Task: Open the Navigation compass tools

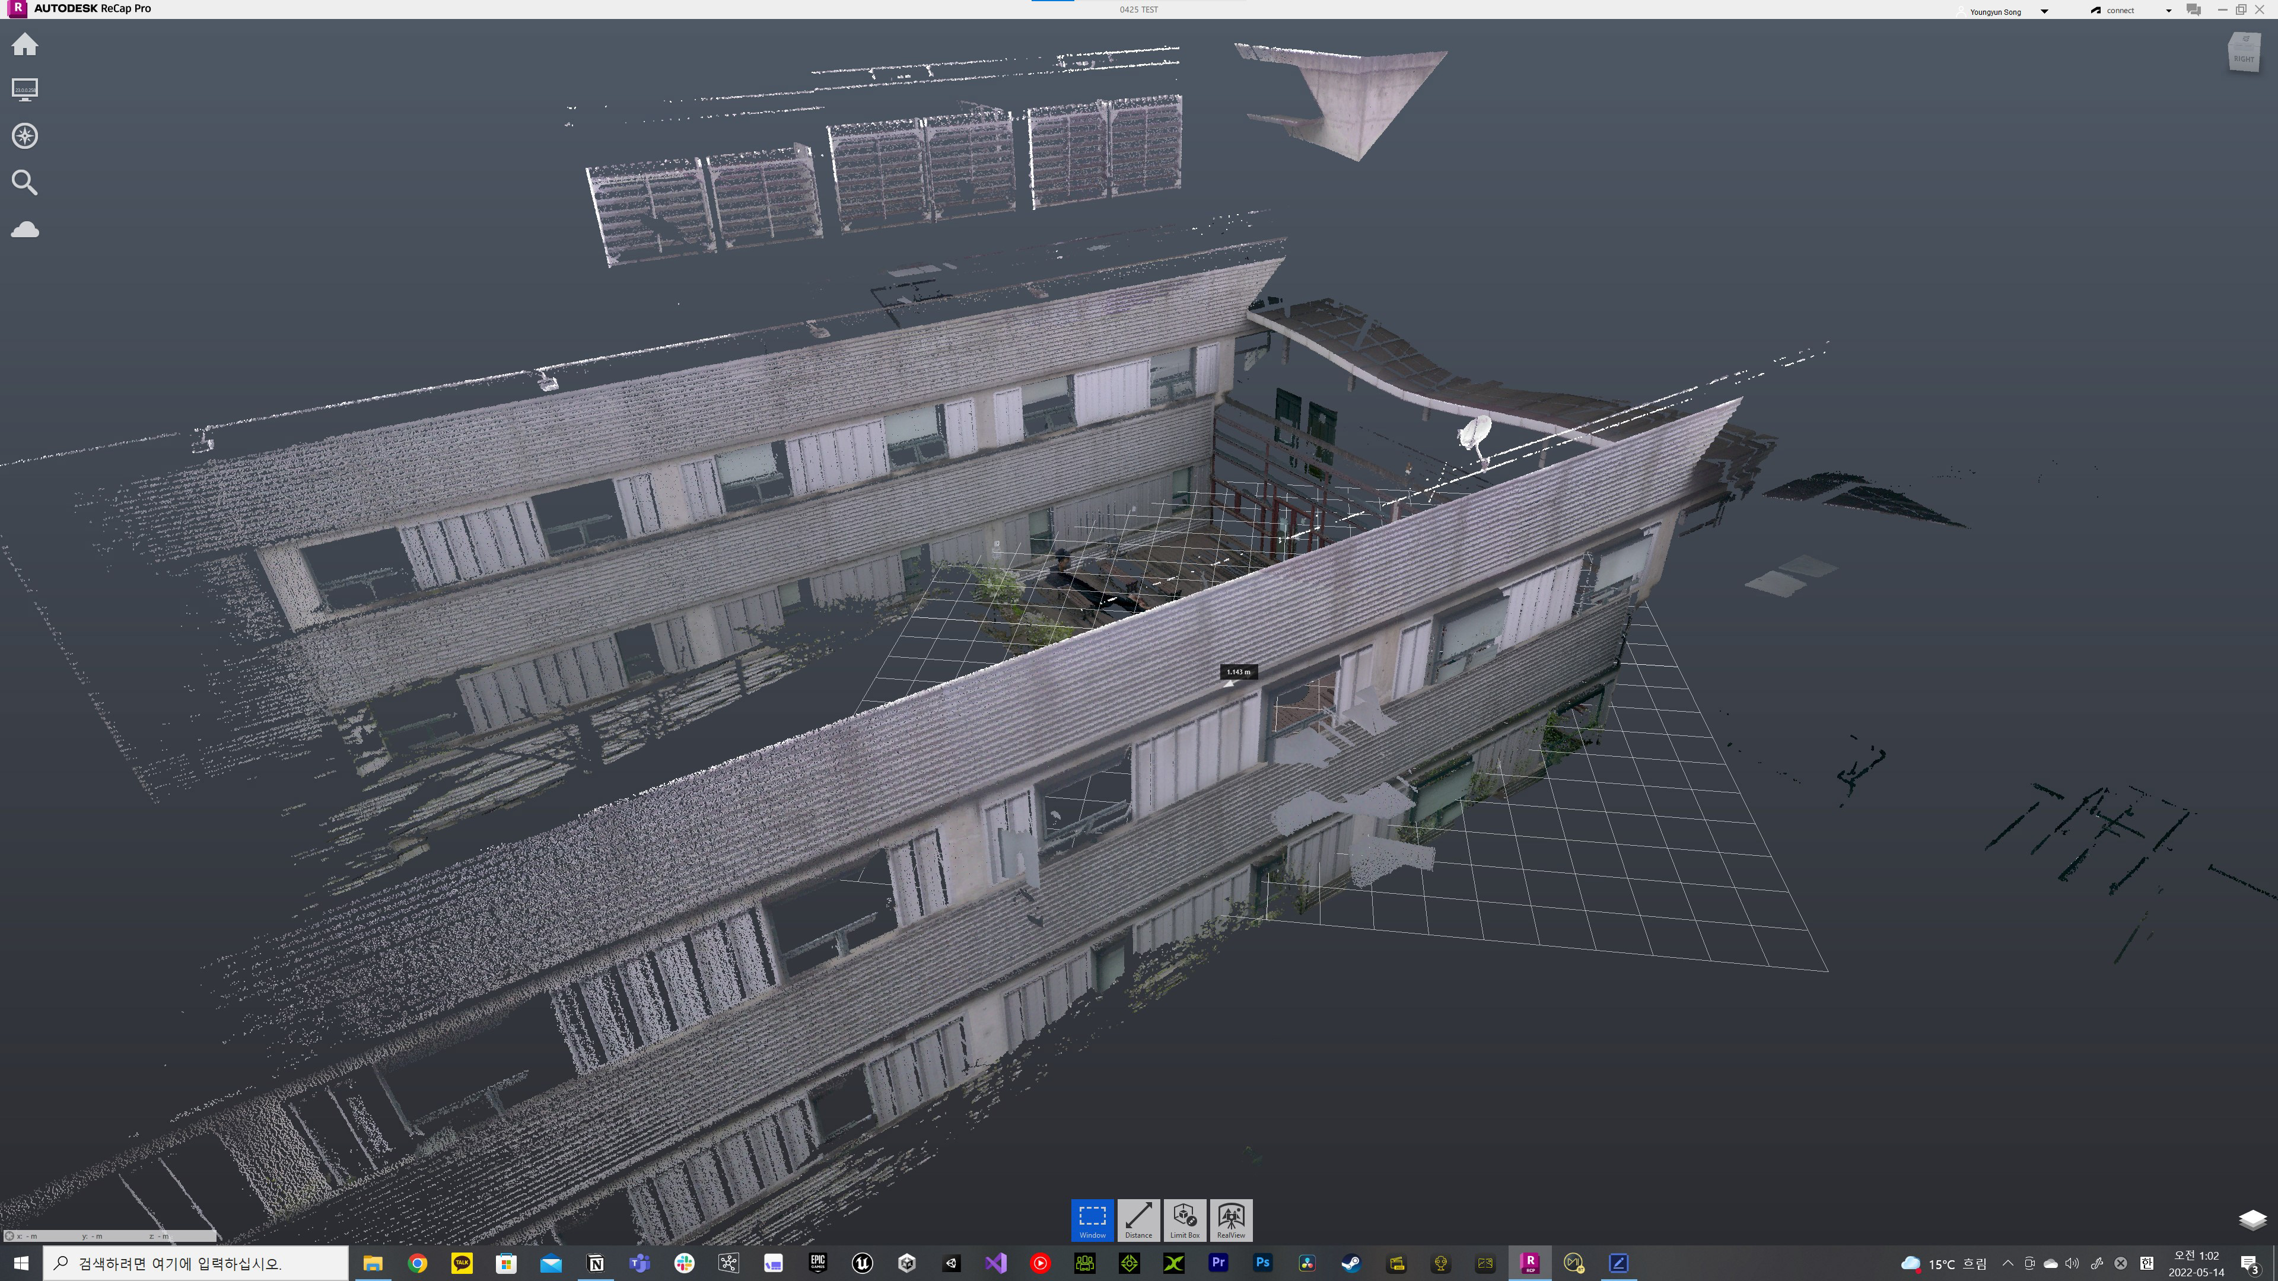Action: click(x=25, y=135)
